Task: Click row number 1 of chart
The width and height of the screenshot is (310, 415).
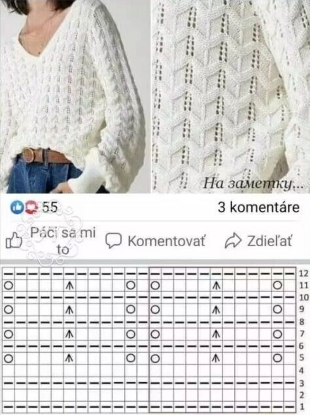Action: point(302,406)
